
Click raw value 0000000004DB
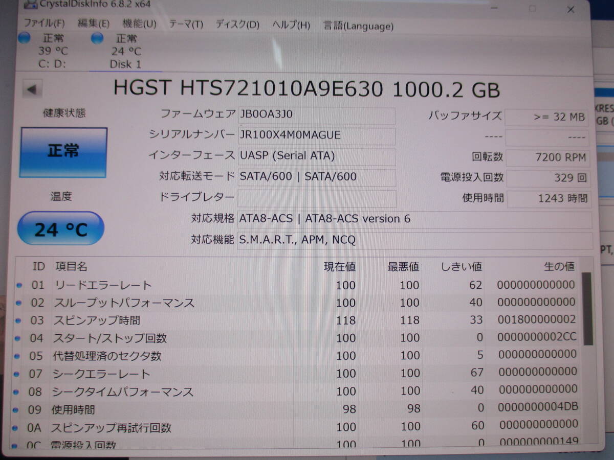539,407
